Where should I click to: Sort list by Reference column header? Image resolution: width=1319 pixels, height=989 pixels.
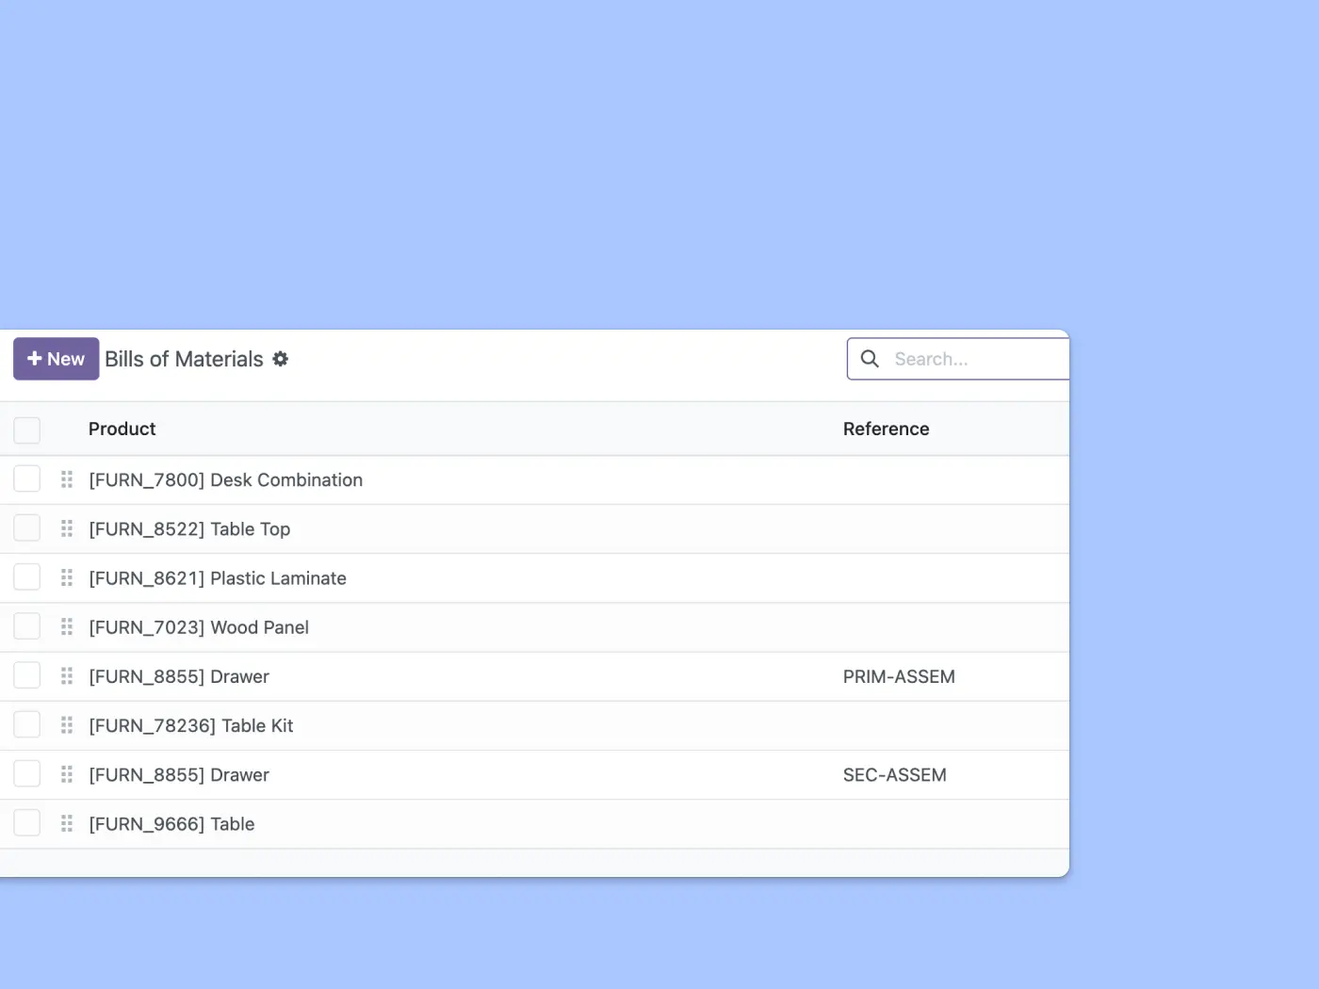pyautogui.click(x=886, y=430)
